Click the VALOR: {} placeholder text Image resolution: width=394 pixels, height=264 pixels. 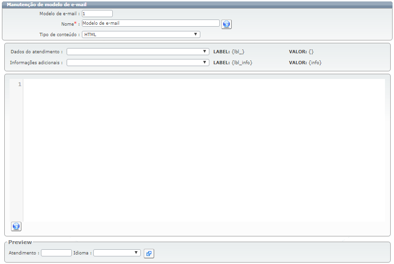[x=301, y=52]
